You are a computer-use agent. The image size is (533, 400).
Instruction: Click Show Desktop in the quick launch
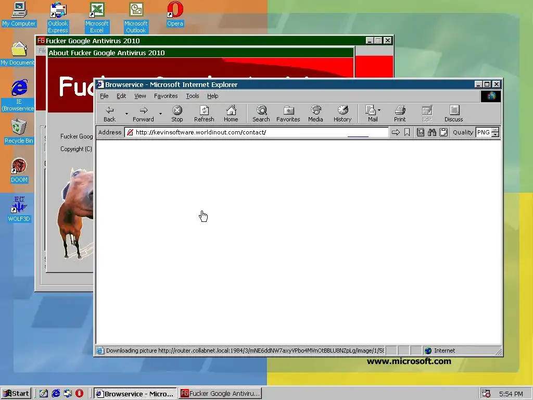[44, 394]
